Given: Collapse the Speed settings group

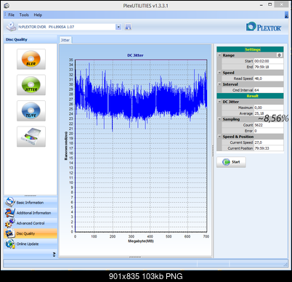Looking at the screenshot, I should click(219, 73).
